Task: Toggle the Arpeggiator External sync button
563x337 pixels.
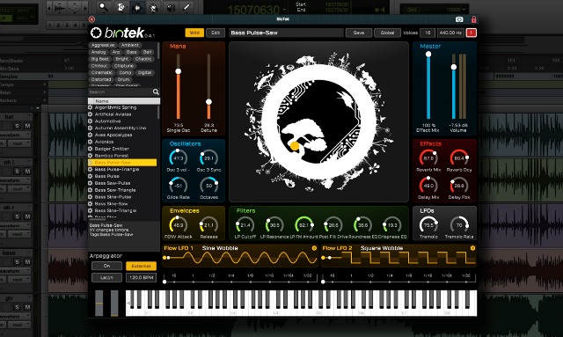Action: pyautogui.click(x=141, y=266)
